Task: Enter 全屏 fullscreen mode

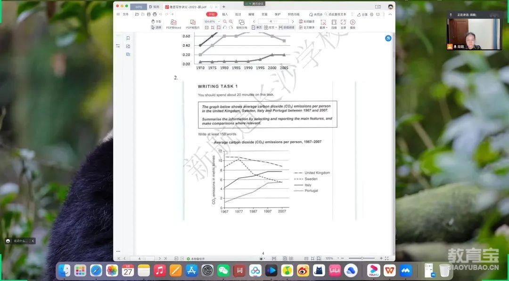Action: 343,24
